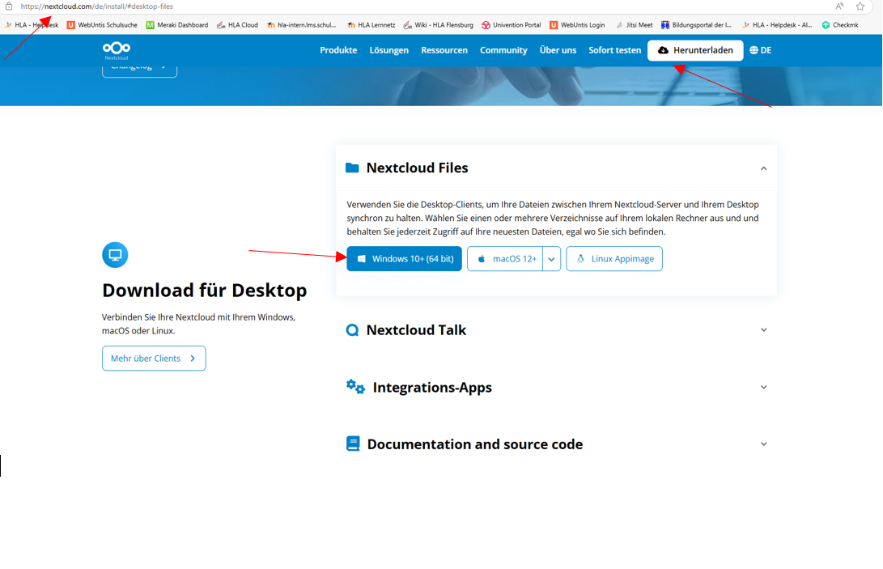The image size is (883, 569).
Task: Open the Meraki Dashboard bookmark
Action: (x=176, y=25)
